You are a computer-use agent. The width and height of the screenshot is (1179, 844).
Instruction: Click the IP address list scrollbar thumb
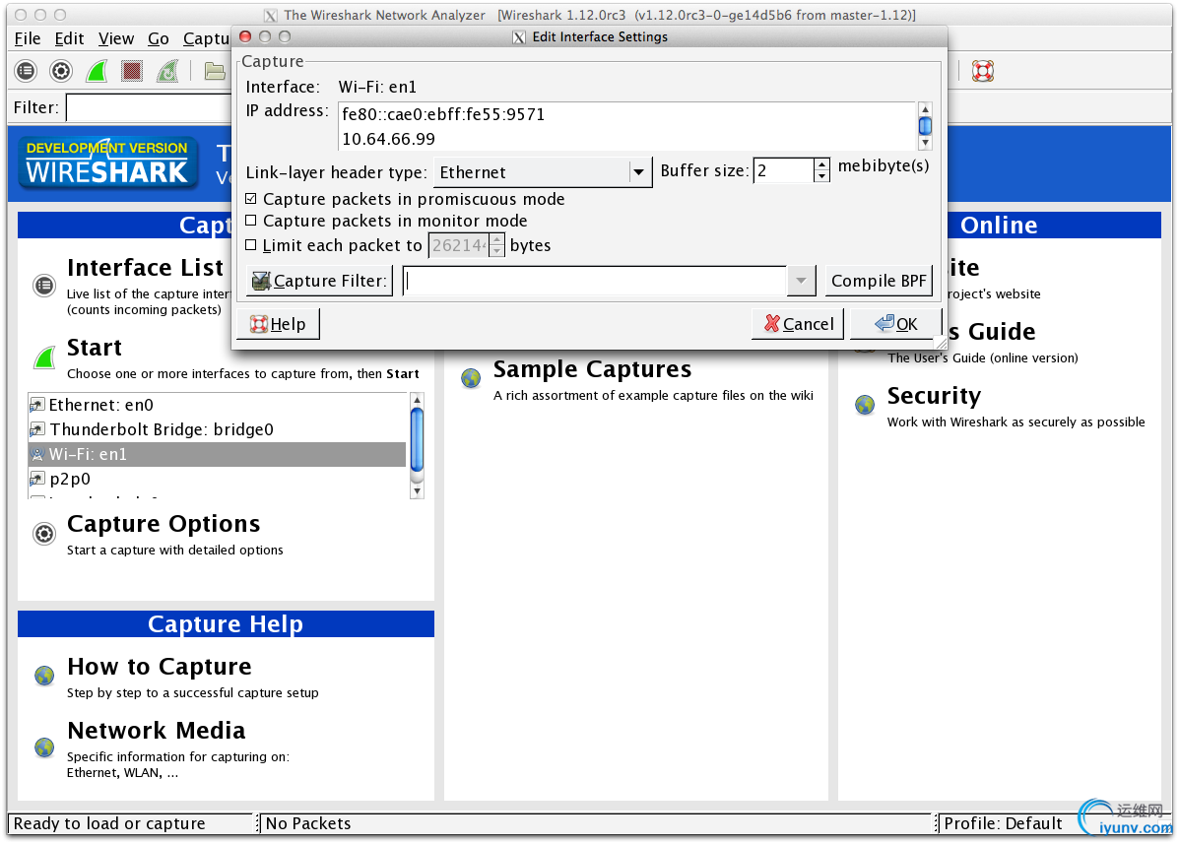click(925, 126)
